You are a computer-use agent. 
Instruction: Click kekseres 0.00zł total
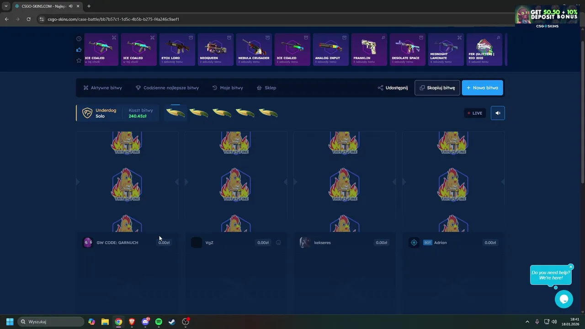click(x=381, y=243)
